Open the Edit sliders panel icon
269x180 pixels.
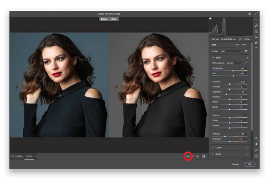click(x=256, y=20)
